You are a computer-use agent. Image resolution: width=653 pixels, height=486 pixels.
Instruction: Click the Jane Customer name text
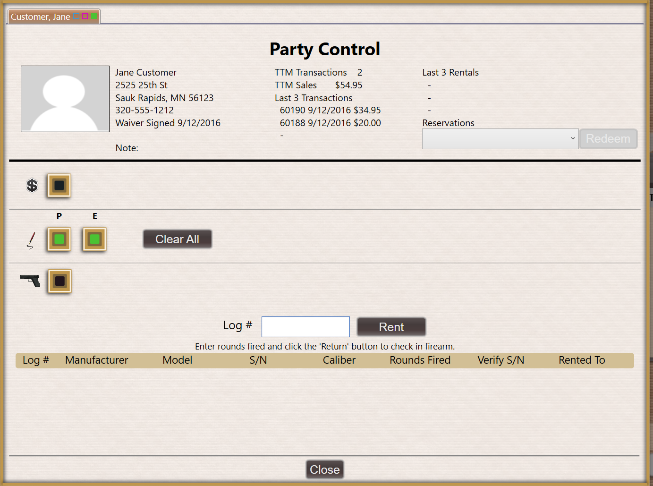[146, 72]
